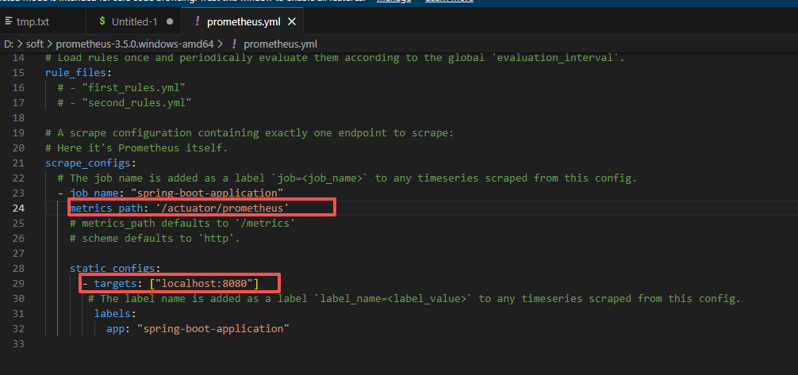
Task: Click the green dollar icon on Untitled-1 tab
Action: [102, 21]
